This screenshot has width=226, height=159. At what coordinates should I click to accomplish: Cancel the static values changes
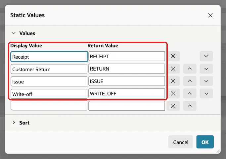coord(181,142)
